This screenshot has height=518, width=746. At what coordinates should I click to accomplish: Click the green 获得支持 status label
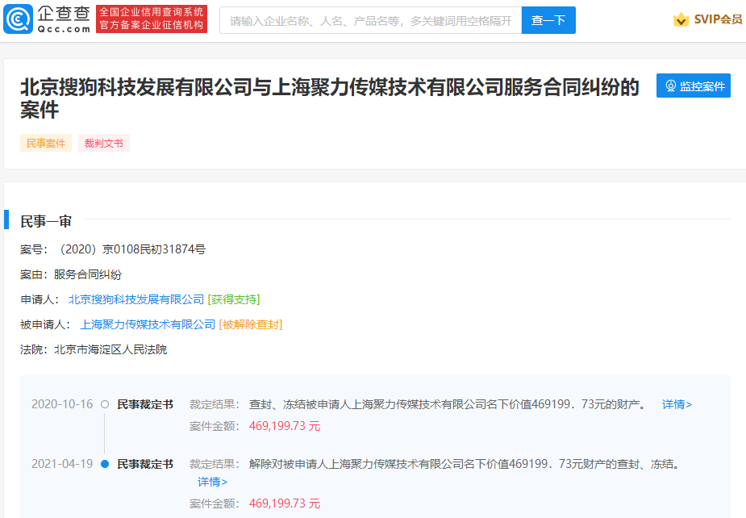[234, 299]
